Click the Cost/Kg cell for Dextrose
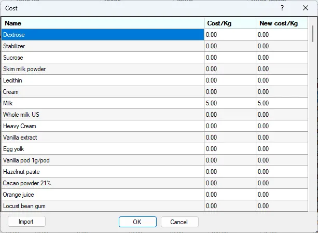 230,34
